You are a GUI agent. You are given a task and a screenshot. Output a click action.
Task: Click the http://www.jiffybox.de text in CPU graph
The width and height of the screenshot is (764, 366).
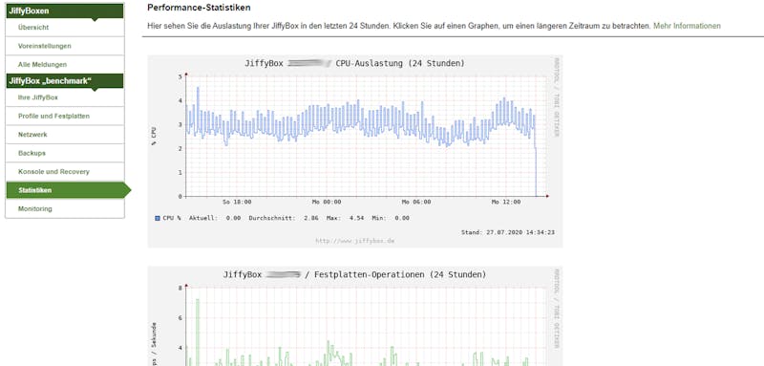pos(355,241)
